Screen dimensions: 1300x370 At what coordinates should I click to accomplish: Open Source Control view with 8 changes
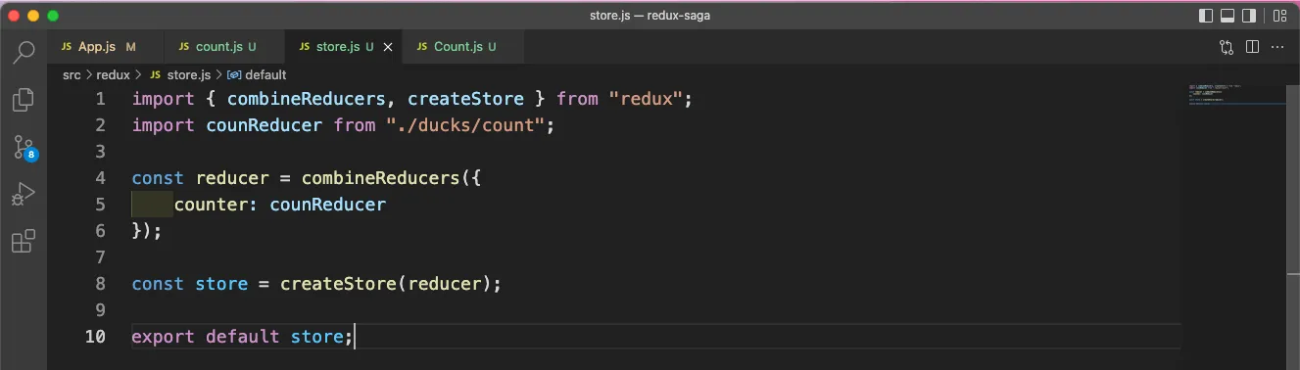click(24, 148)
